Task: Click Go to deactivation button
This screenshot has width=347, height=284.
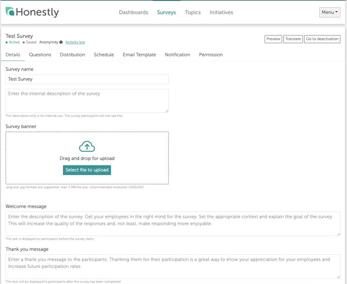Action: [x=322, y=39]
